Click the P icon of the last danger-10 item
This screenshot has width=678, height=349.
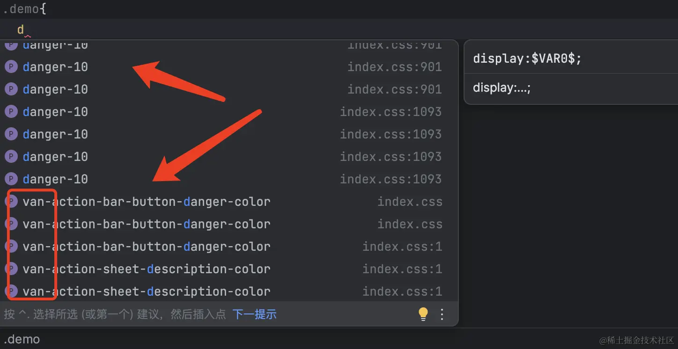coord(11,179)
